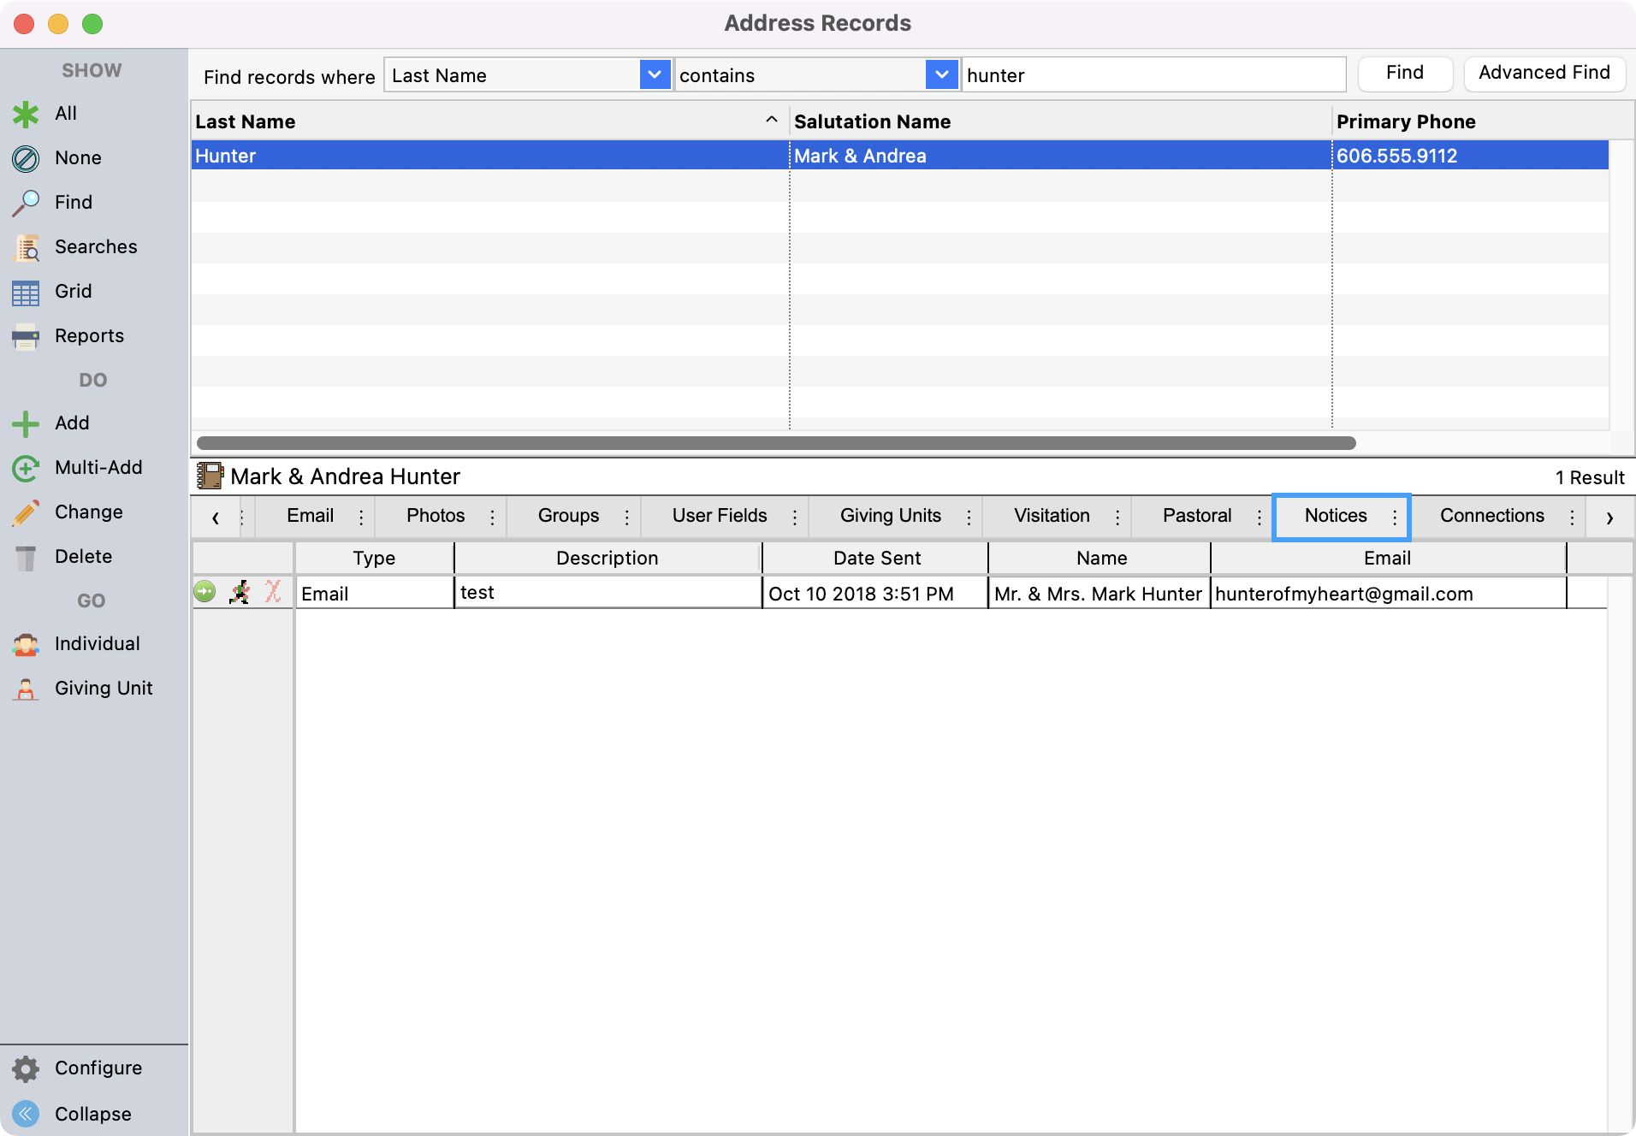Image resolution: width=1636 pixels, height=1136 pixels.
Task: Open the Giving Unit icon in sidebar
Action: click(x=26, y=688)
